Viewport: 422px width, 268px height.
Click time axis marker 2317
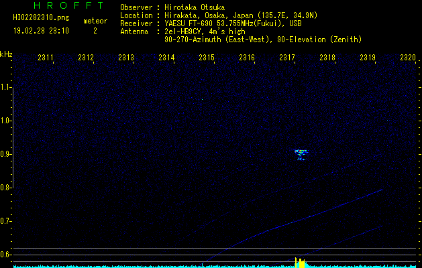coord(287,57)
